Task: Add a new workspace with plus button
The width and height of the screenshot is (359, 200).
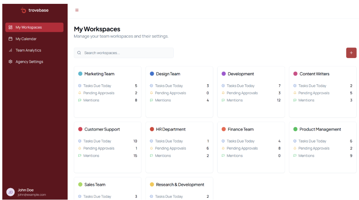Action: coord(351,53)
